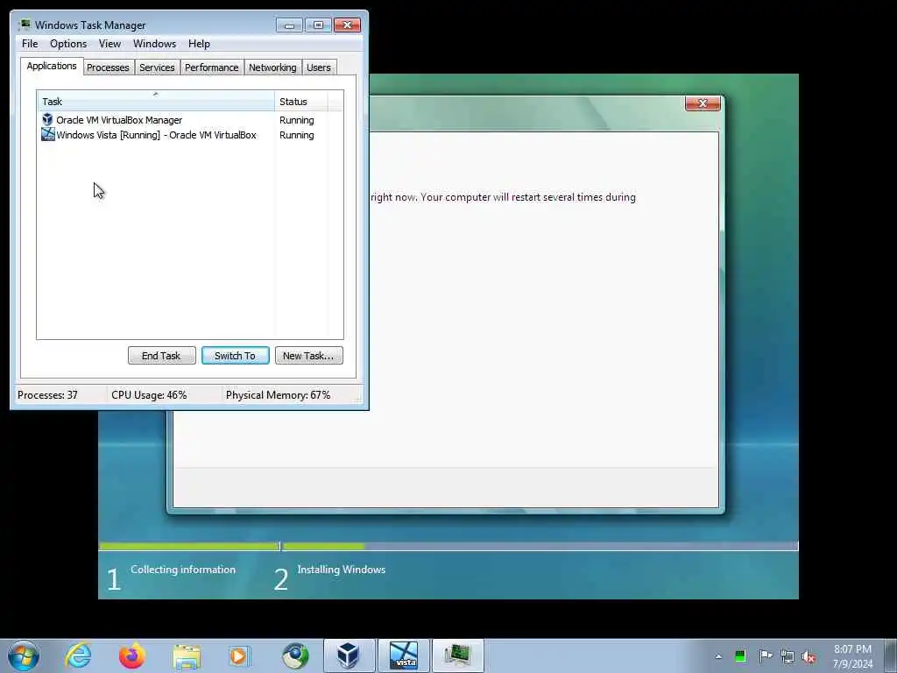Switch to the Processes tab
The width and height of the screenshot is (897, 673).
[x=108, y=67]
